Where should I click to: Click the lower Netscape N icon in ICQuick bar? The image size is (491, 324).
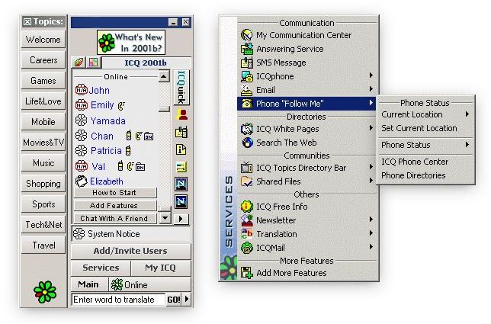click(181, 201)
